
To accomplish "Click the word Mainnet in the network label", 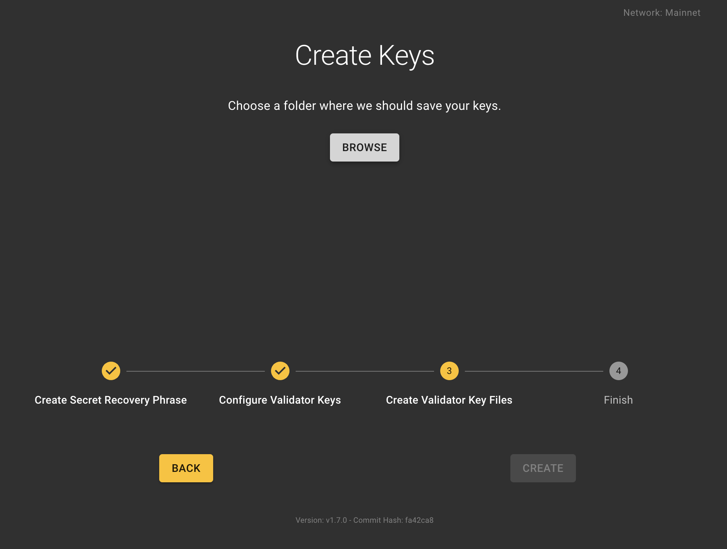I will pyautogui.click(x=683, y=13).
